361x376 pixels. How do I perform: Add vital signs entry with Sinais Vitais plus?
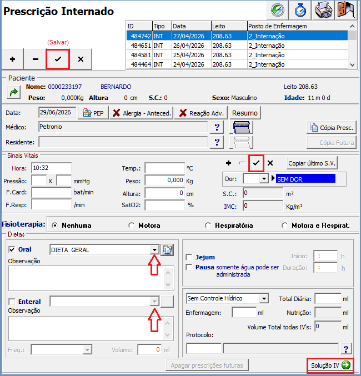(228, 163)
